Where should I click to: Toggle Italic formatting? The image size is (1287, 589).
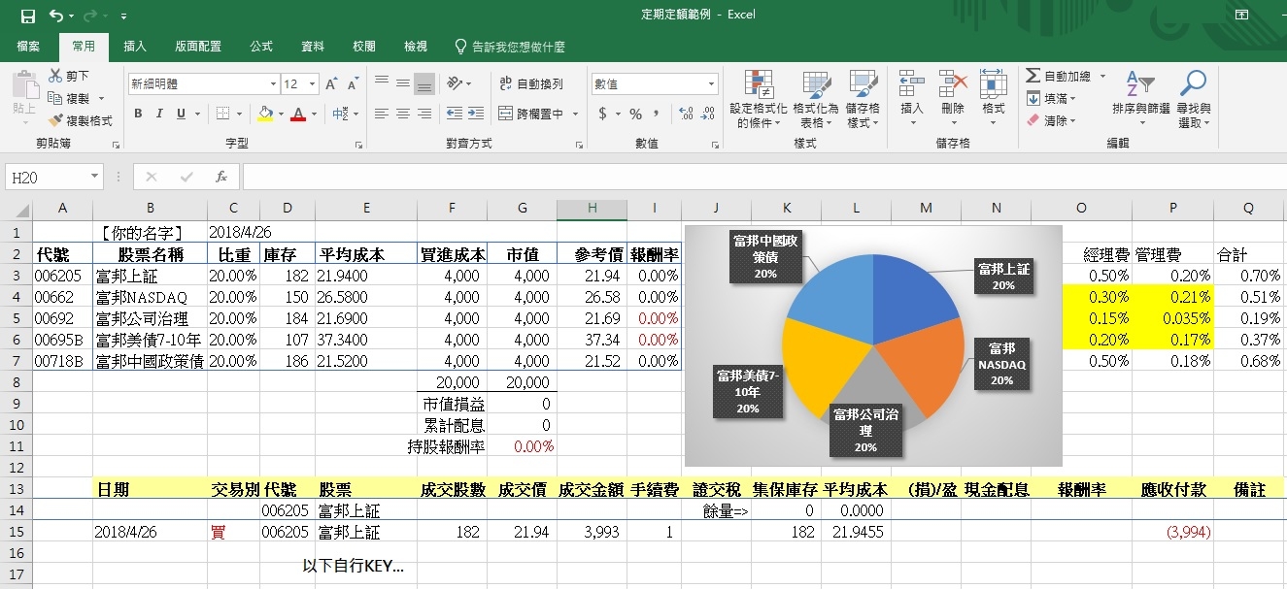[159, 114]
